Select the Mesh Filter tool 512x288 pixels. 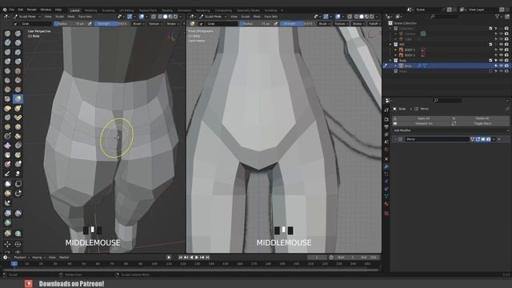[7, 214]
